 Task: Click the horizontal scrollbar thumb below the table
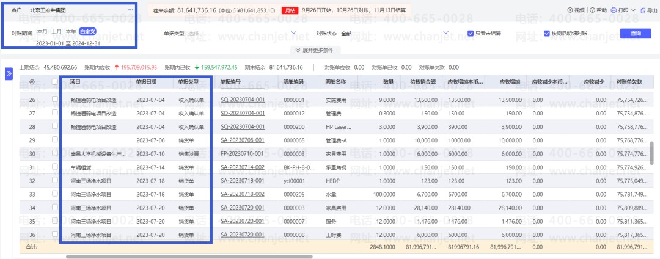pyautogui.click(x=189, y=255)
